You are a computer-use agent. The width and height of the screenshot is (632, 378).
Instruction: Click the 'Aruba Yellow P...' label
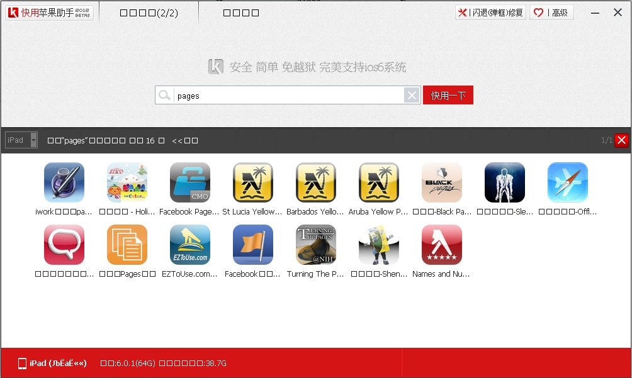(378, 212)
